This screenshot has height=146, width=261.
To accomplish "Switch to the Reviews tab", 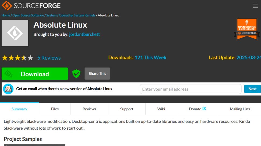I will 89,109.
